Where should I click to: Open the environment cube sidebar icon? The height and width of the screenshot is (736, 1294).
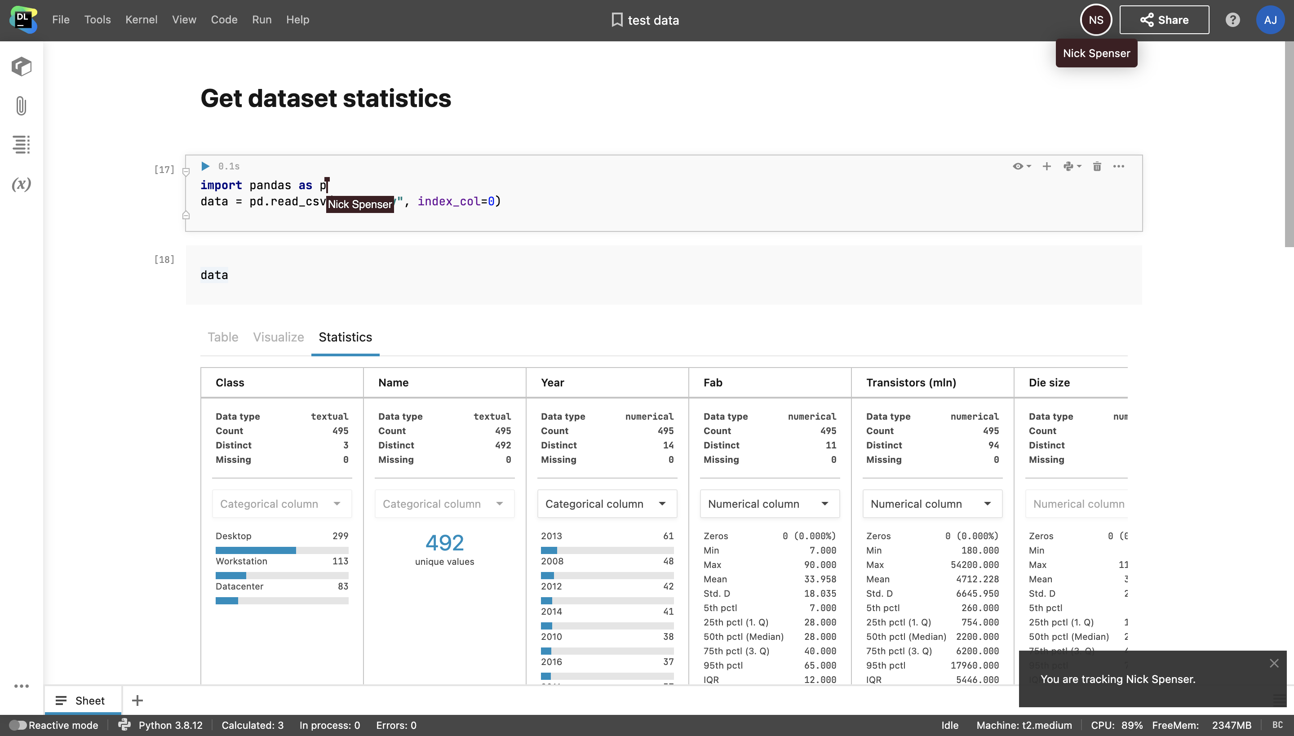click(21, 66)
